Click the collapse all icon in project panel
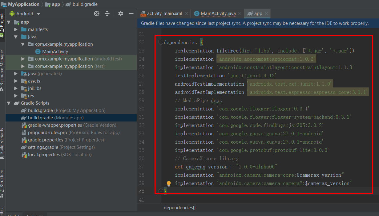The image size is (379, 216). tap(107, 13)
